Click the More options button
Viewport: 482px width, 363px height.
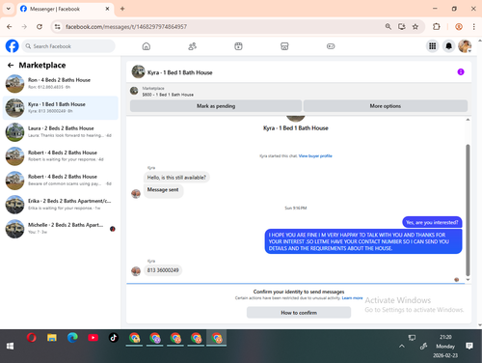386,106
